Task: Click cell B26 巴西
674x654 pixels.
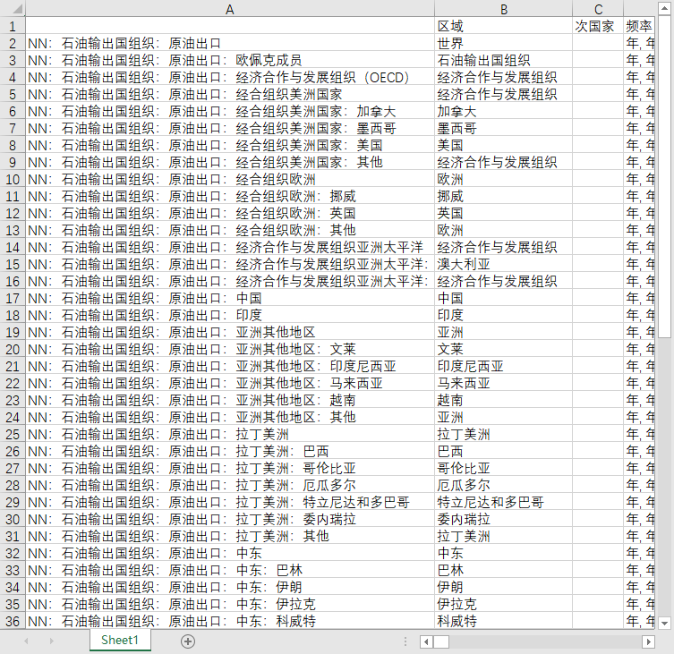Action: click(503, 451)
